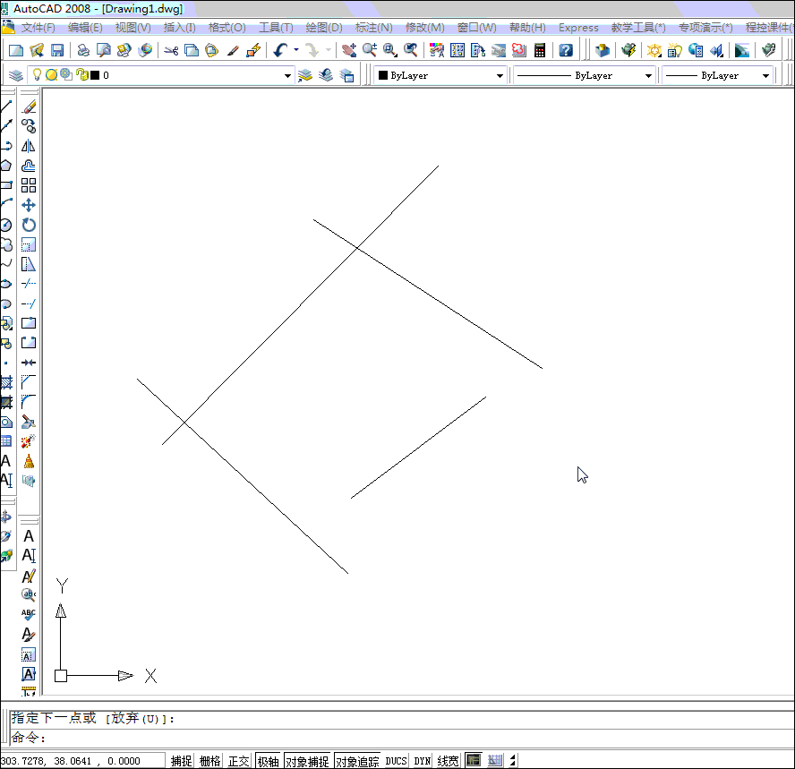Toggle DYN dynamic input
795x769 pixels.
click(422, 761)
